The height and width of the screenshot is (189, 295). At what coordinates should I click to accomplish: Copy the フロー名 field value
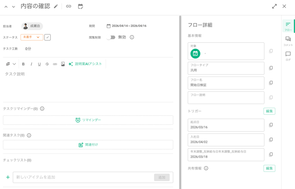coord(271,83)
